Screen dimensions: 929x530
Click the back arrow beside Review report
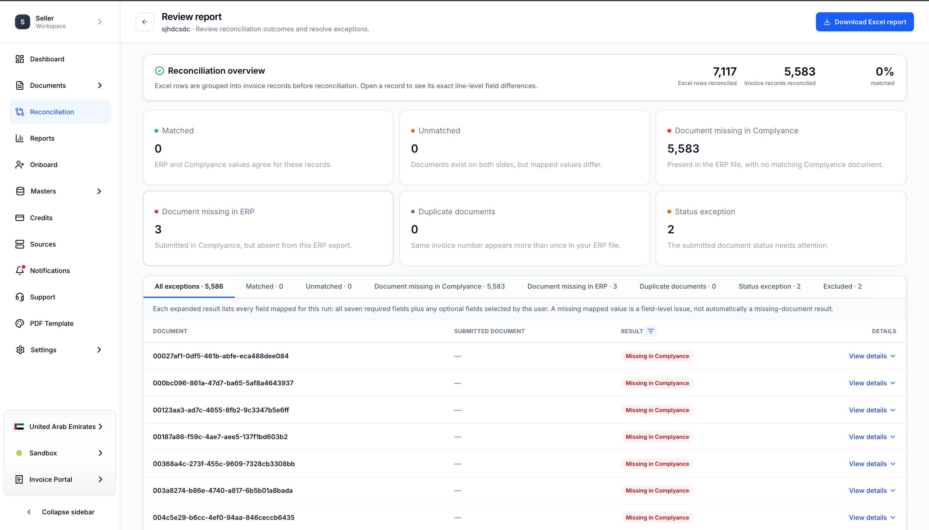pyautogui.click(x=145, y=22)
